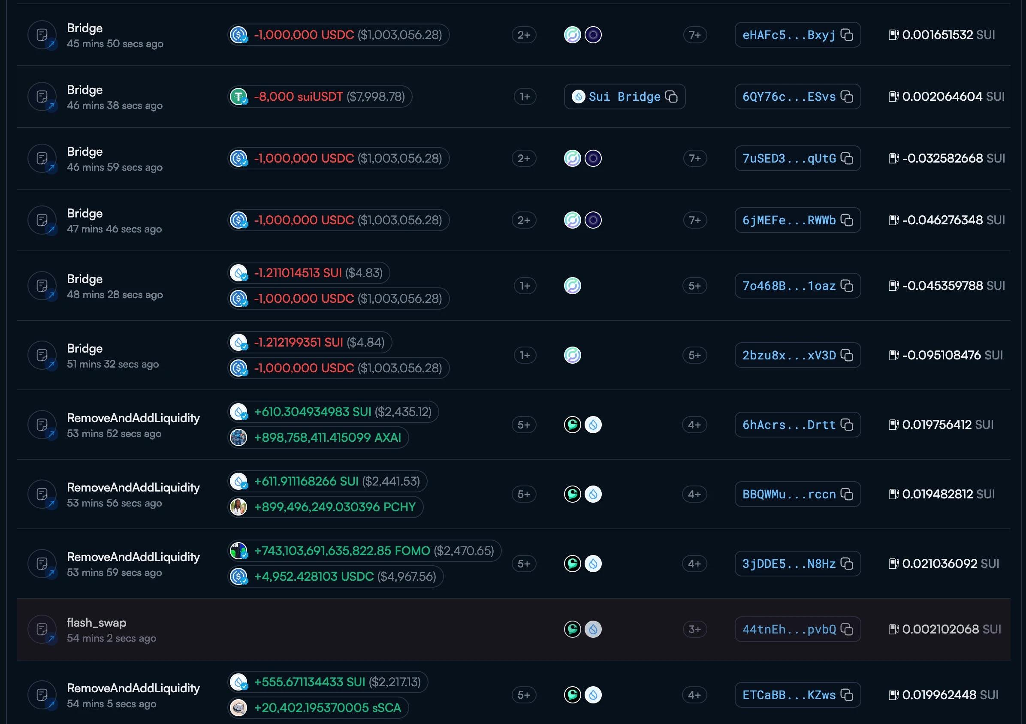Screen dimensions: 1026x724
Task: Expand the 2+ badge in eHAFc5 row
Action: coord(524,35)
